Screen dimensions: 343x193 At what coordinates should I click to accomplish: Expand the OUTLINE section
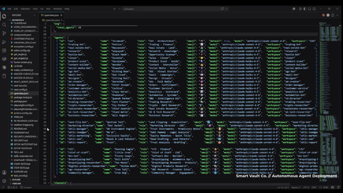point(16,179)
